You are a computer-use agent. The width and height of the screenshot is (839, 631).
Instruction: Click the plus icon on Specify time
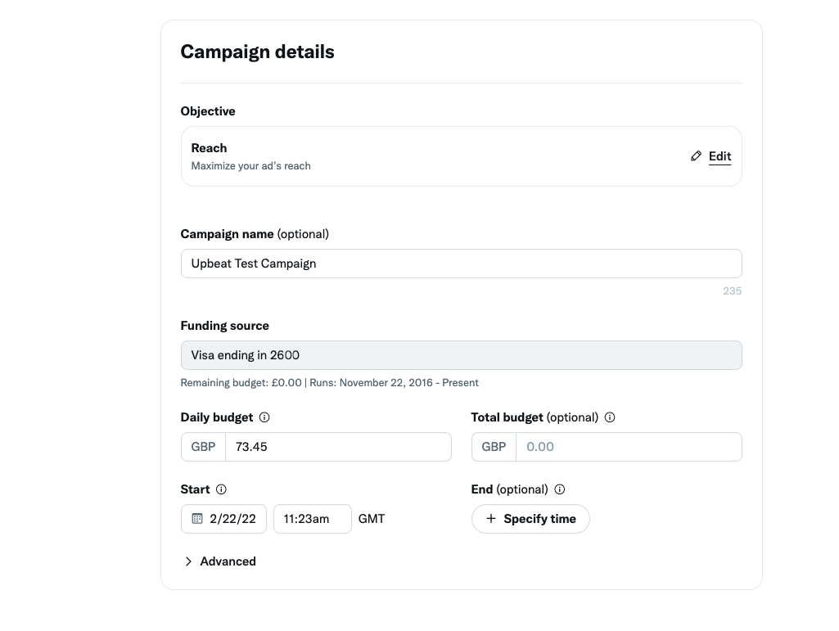coord(490,519)
